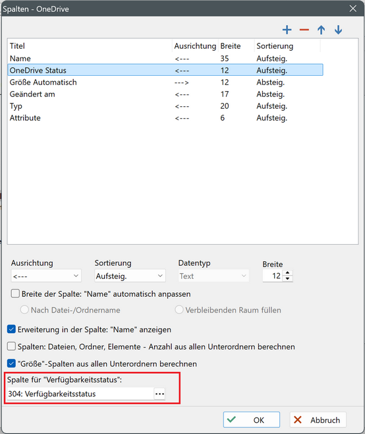Image resolution: width=365 pixels, height=434 pixels.
Task: Remove selected column with red minus icon
Action: click(304, 30)
